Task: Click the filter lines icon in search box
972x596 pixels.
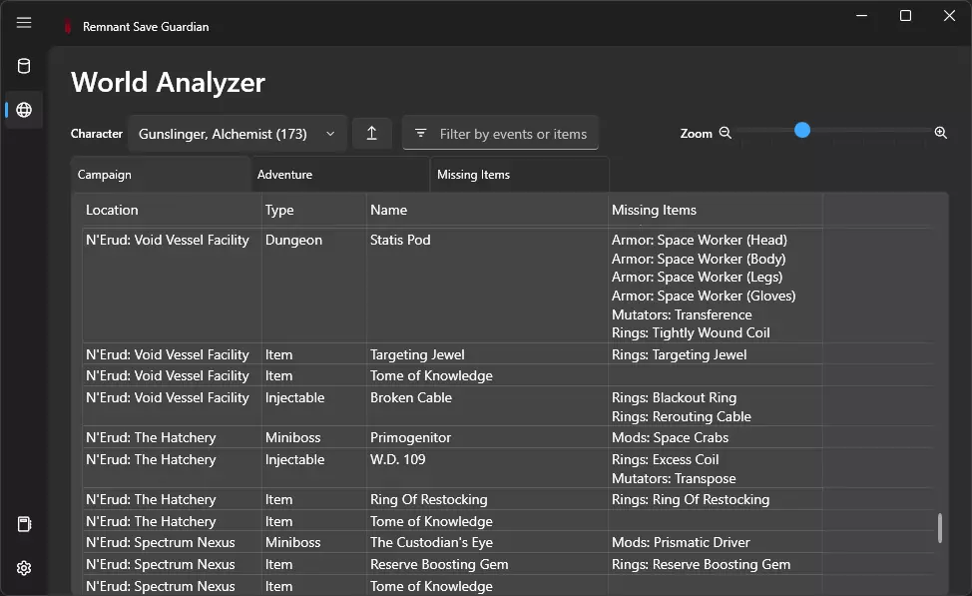Action: point(420,134)
